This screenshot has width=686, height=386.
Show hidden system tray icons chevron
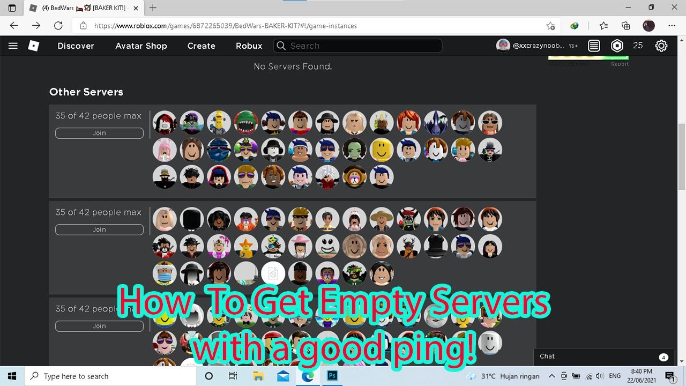coord(551,376)
